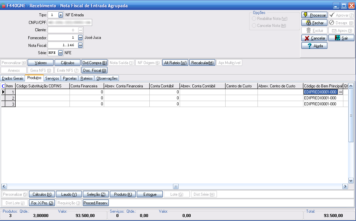This screenshot has width=356, height=221.
Task: Click the upper Cálculos button
Action: pos(68,63)
